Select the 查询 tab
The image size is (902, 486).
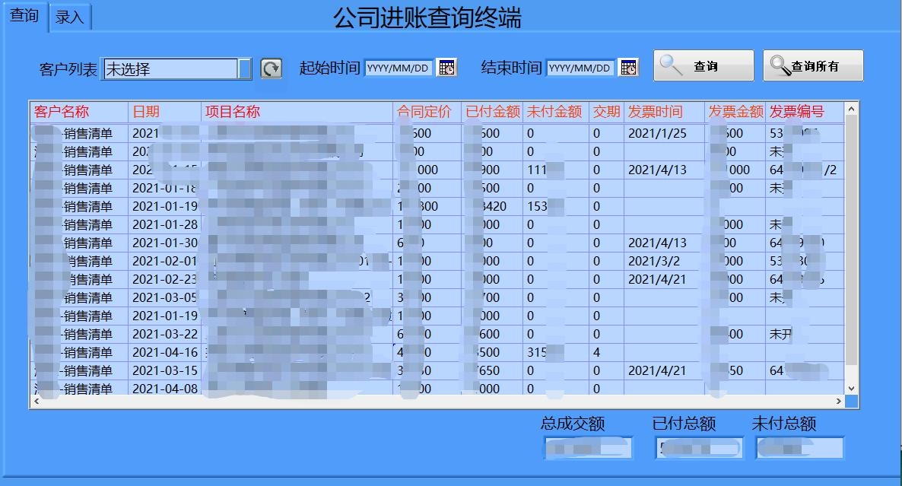pos(24,17)
